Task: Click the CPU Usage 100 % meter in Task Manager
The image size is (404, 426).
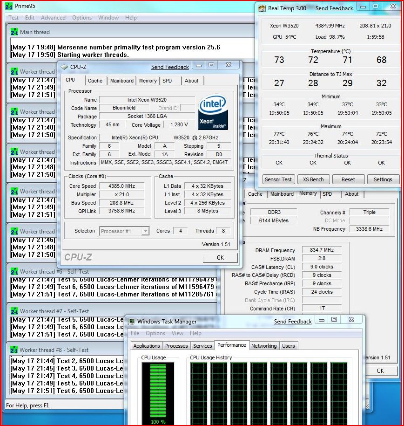Action: point(158,394)
